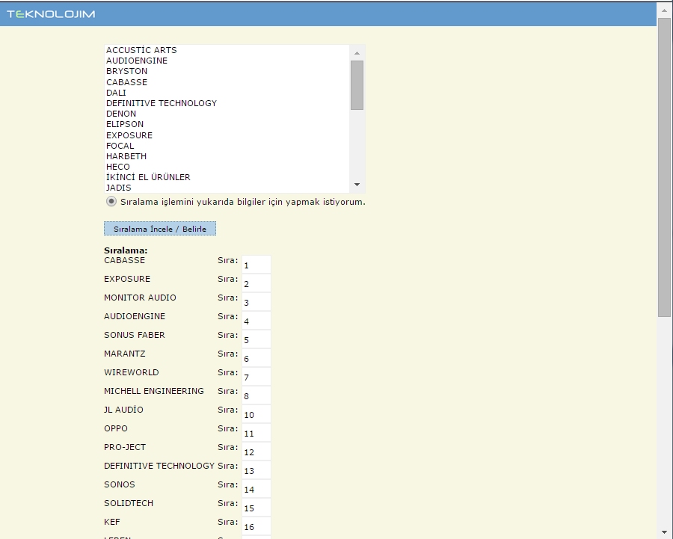Click JL AUDİO label in ordering list
The width and height of the screenshot is (673, 539).
(123, 410)
